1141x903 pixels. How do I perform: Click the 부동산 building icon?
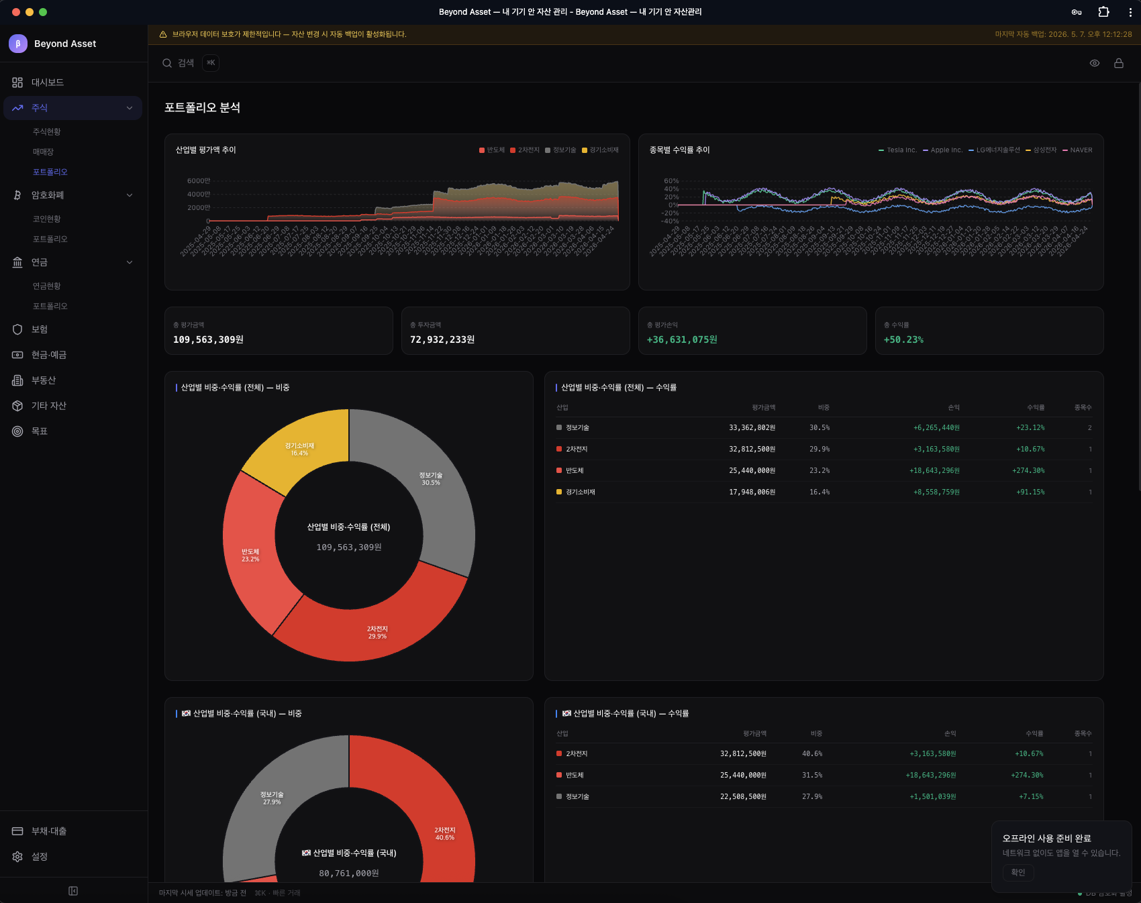17,380
